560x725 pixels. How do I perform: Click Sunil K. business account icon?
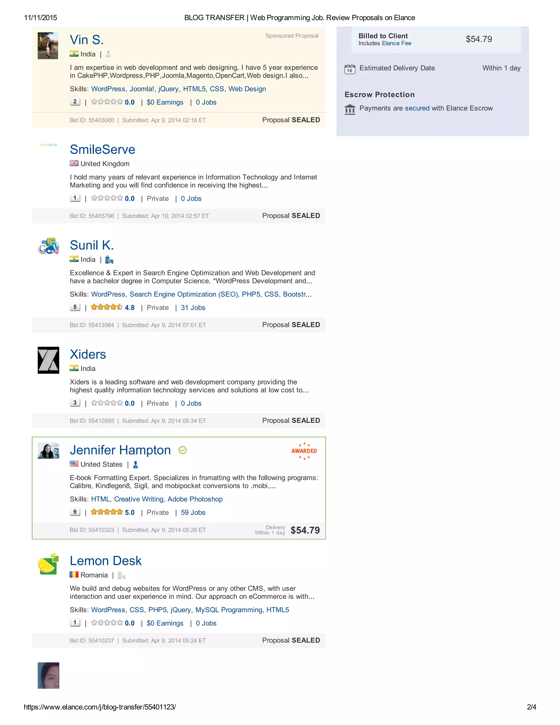(x=109, y=260)
